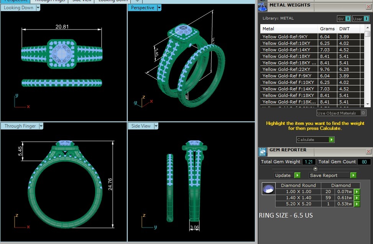Open the Side View viewport dropdown
This screenshot has height=244, width=373.
coord(156,126)
